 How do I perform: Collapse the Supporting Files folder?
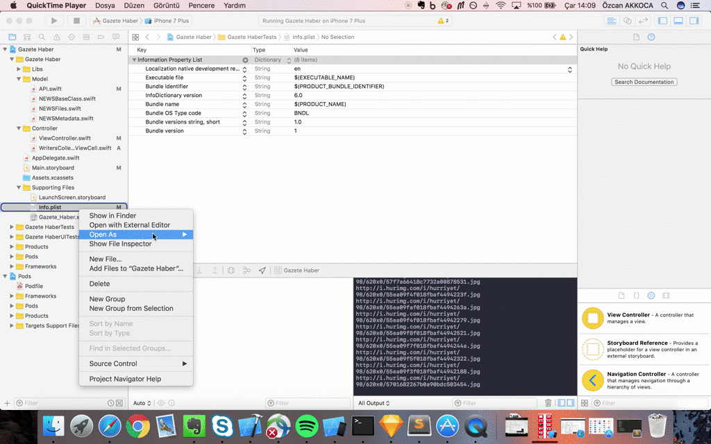(19, 187)
